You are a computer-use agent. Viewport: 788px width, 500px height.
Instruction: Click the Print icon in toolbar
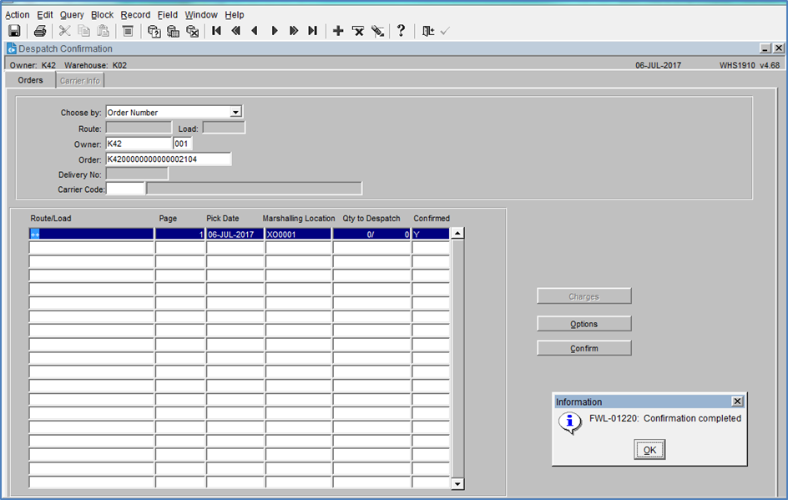pos(40,31)
